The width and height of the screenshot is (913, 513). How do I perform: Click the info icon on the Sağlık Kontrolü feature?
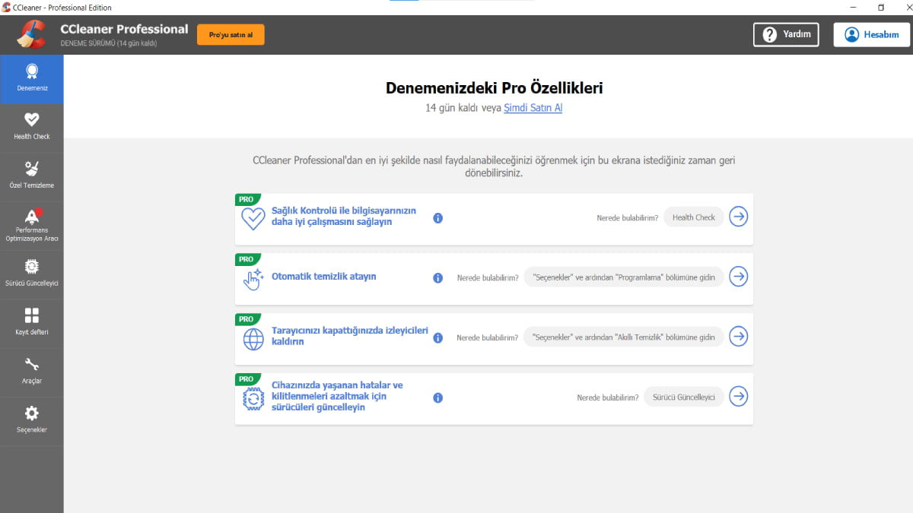(x=437, y=217)
